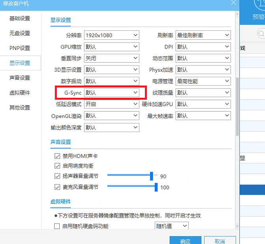
Task: Expand the 垂直同步 dropdown
Action: pyautogui.click(x=111, y=58)
